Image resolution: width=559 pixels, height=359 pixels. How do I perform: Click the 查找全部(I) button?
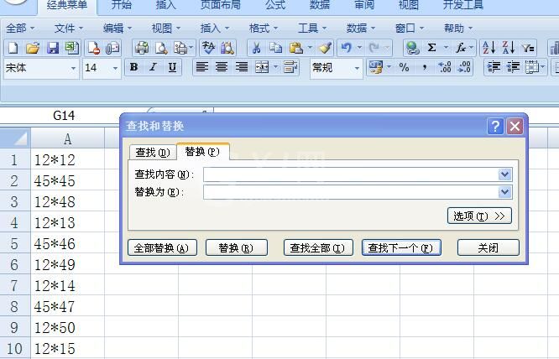[318, 247]
